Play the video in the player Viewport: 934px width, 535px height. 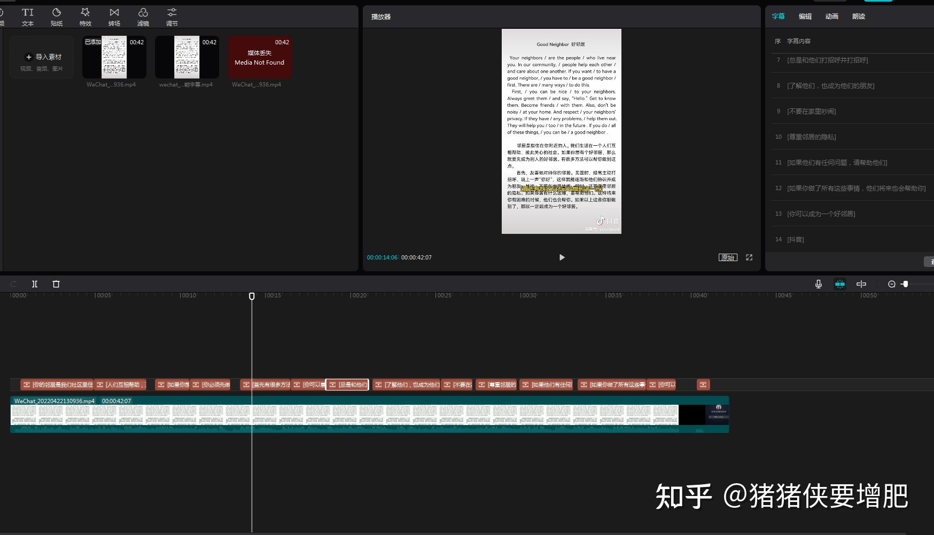click(562, 257)
